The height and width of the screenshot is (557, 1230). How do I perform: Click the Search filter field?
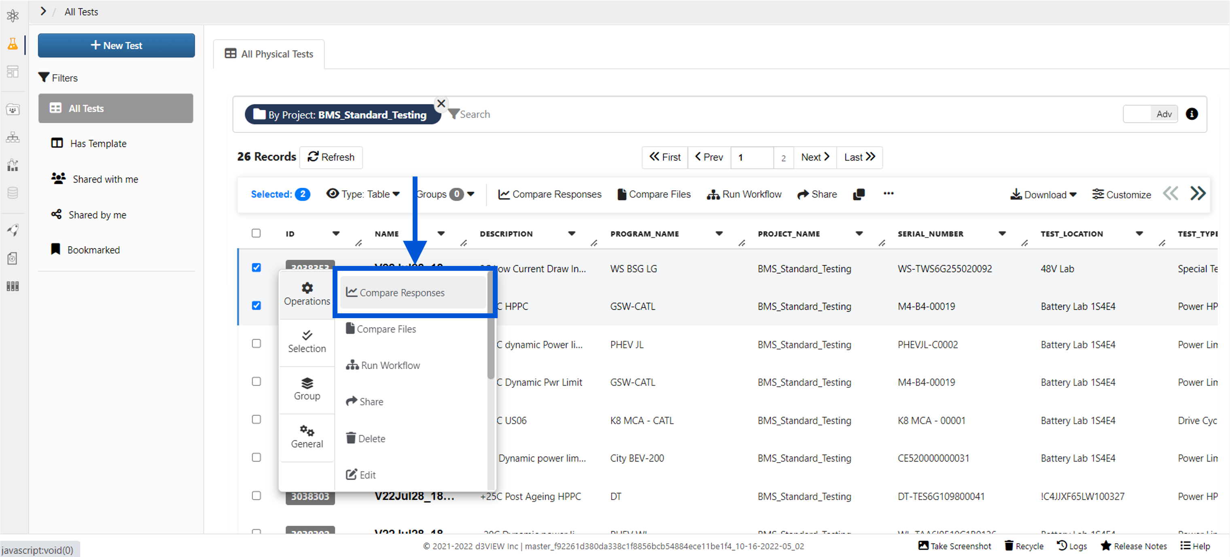click(x=783, y=114)
